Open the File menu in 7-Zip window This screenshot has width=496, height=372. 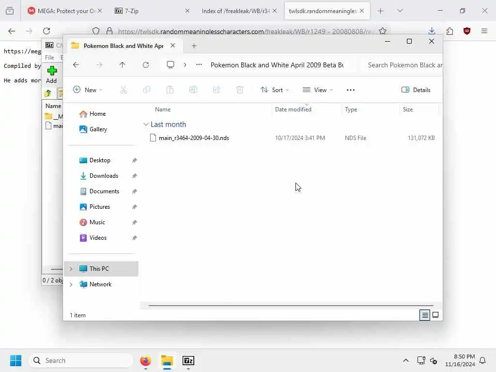click(x=49, y=58)
